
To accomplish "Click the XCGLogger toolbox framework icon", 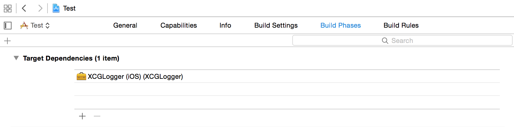I will pos(81,76).
